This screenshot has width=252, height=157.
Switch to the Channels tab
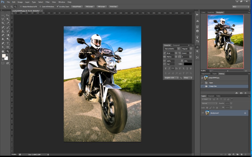[211, 96]
